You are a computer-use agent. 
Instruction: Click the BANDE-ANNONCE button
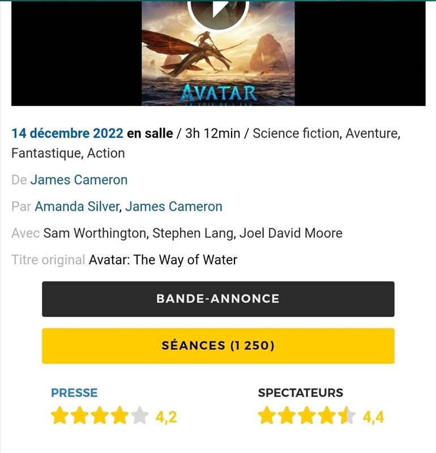218,299
